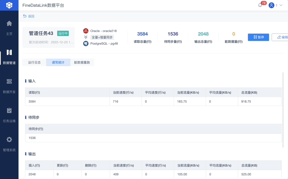Switch to the 读写统计 tab
This screenshot has height=179, width=288.
[58, 62]
